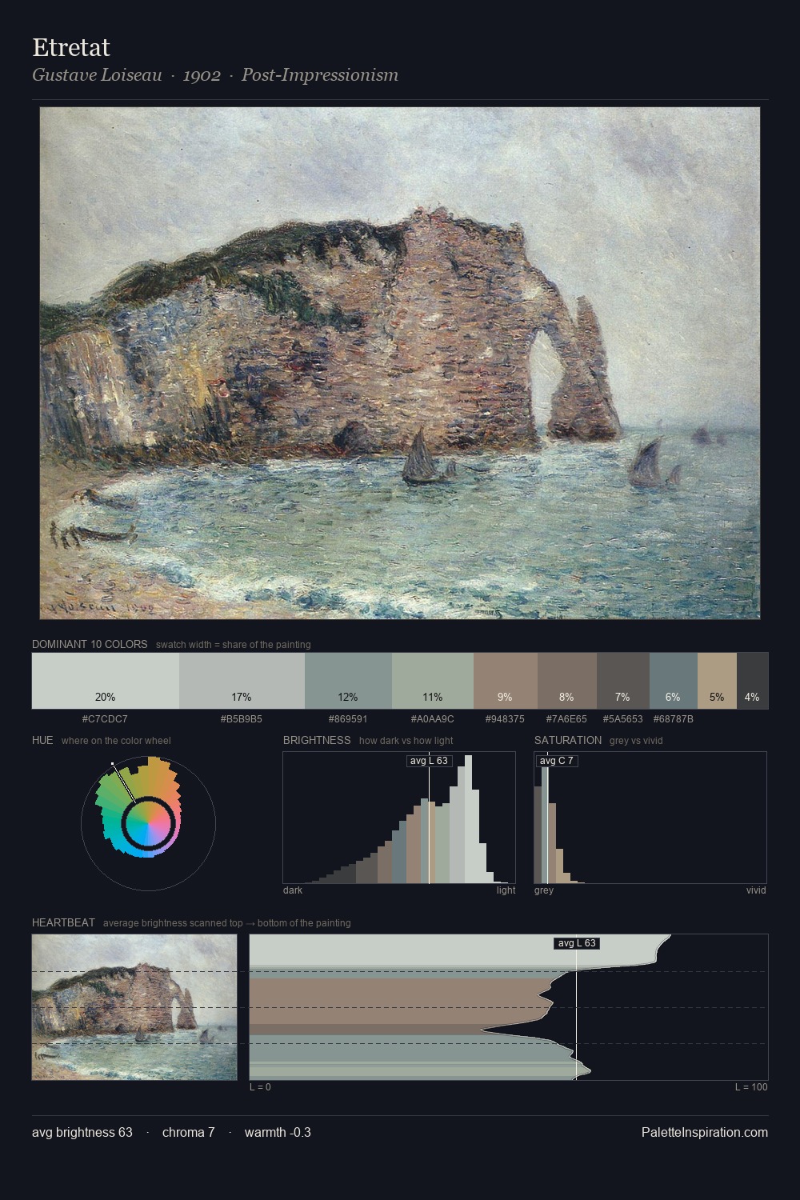Click the 'vivid' axis label

tap(756, 890)
